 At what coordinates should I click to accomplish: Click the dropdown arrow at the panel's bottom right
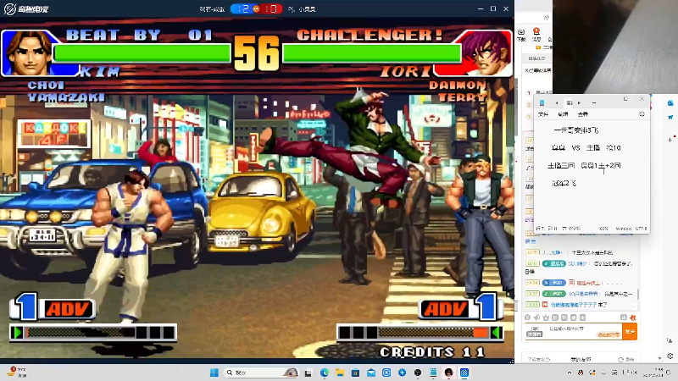tap(660, 358)
